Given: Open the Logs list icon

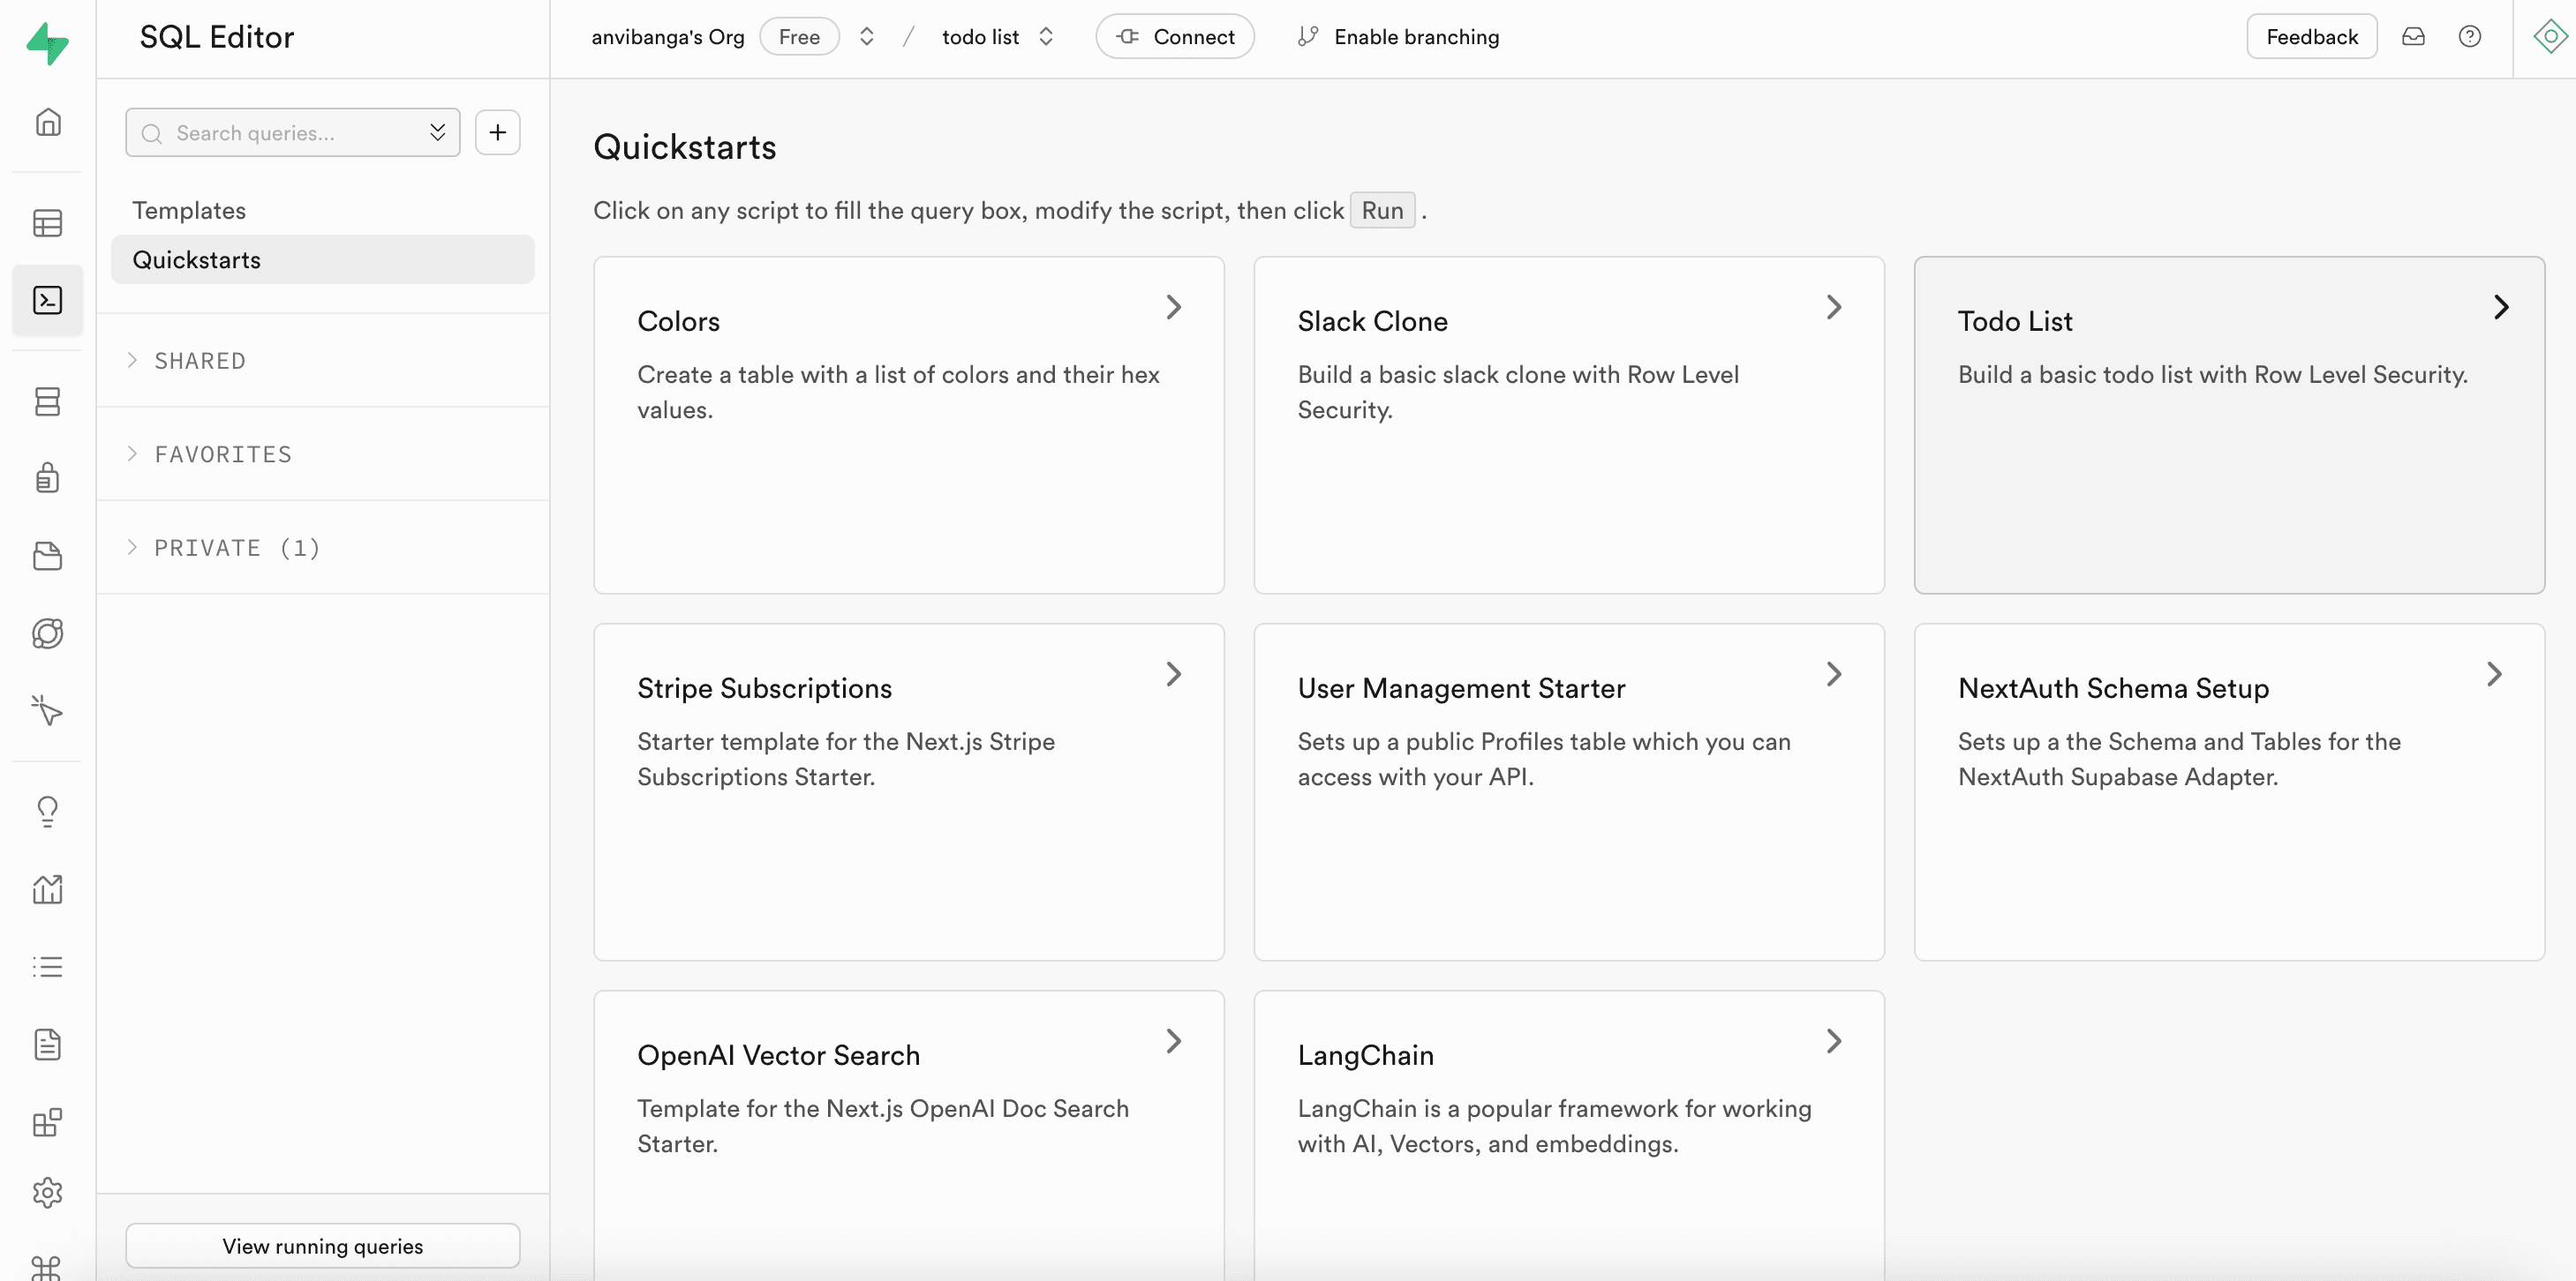Looking at the screenshot, I should (47, 965).
